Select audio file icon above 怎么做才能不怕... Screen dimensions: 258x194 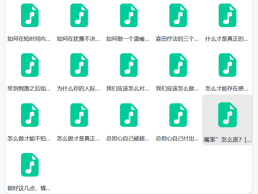coord(30,115)
